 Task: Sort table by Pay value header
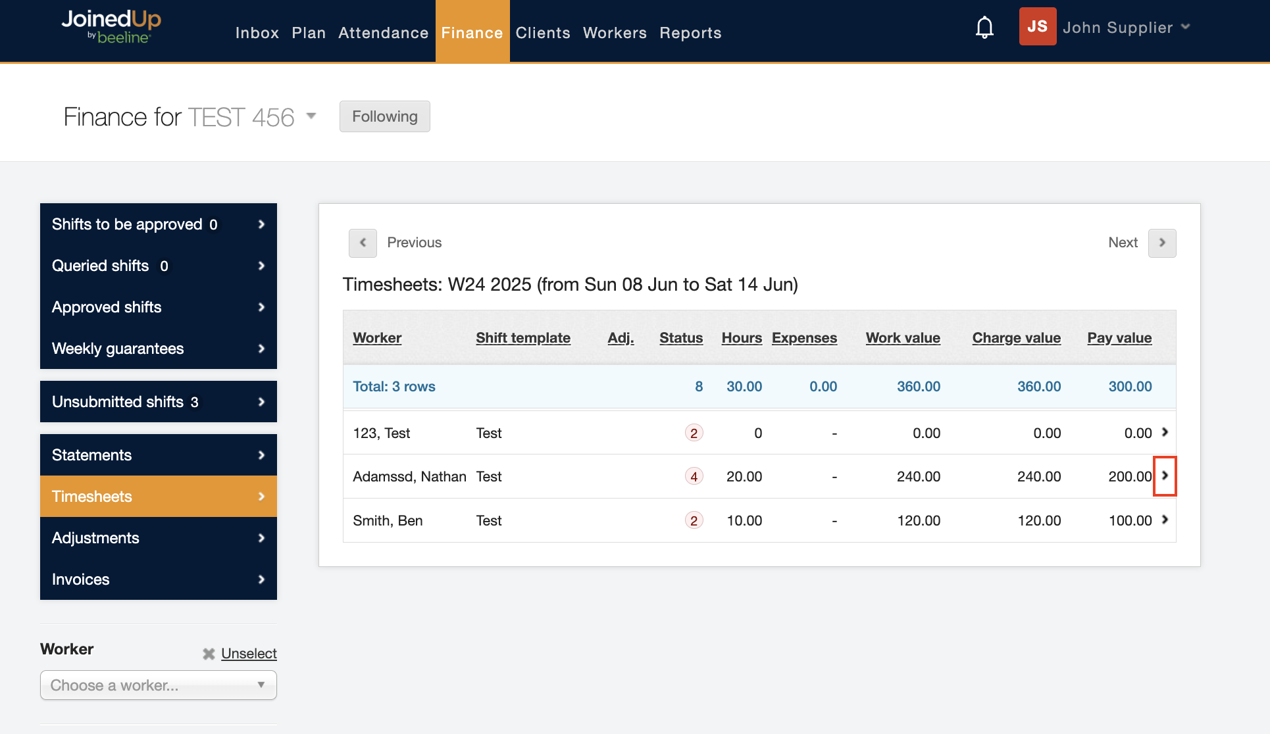(1119, 338)
